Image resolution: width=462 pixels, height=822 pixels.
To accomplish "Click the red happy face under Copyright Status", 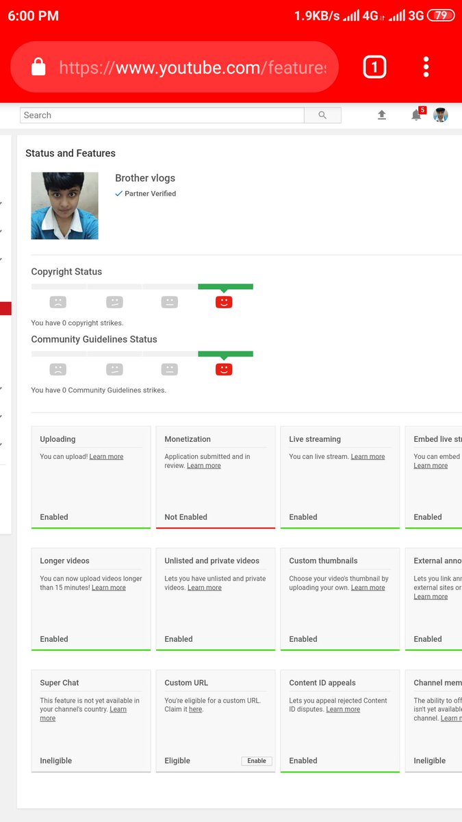I will point(224,302).
